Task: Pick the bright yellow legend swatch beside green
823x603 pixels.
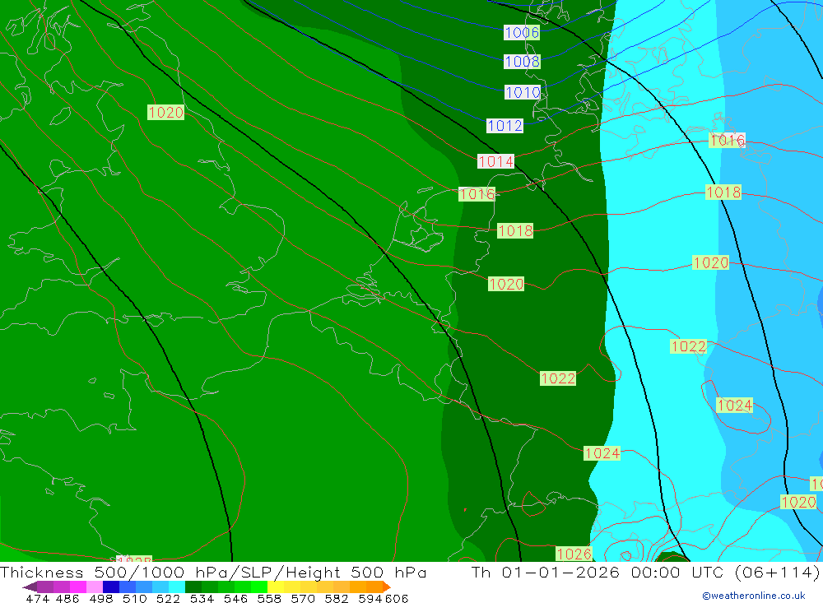Action: (x=276, y=587)
